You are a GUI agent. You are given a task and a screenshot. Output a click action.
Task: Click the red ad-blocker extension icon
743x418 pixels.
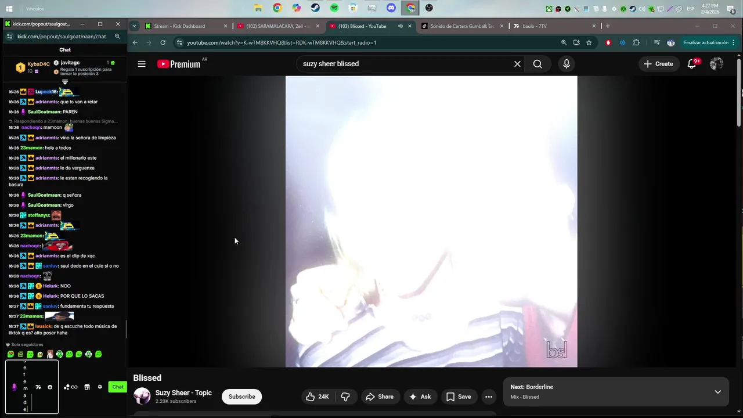pyautogui.click(x=608, y=42)
